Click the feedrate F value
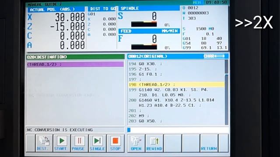Screen dimensions: 280x157 (x=154, y=39)
